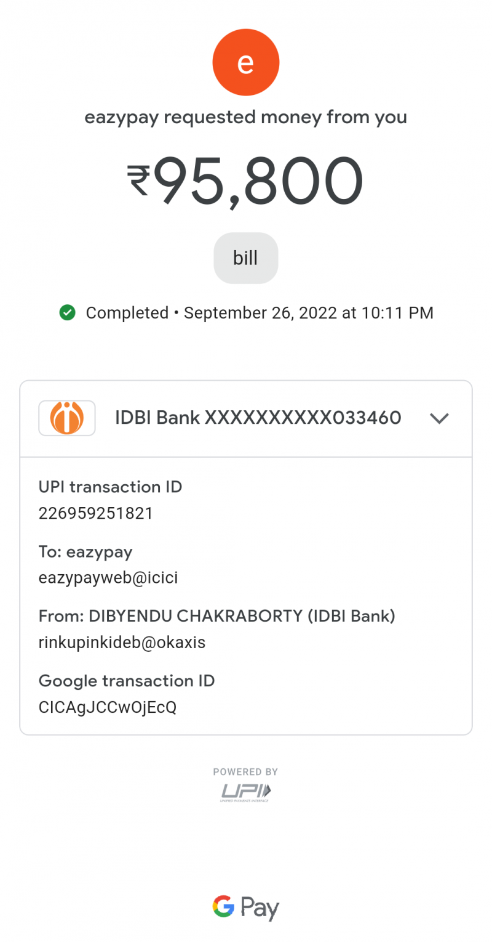The image size is (492, 942).
Task: Tap the eazypayweb@icici UPI address
Action: tap(108, 578)
